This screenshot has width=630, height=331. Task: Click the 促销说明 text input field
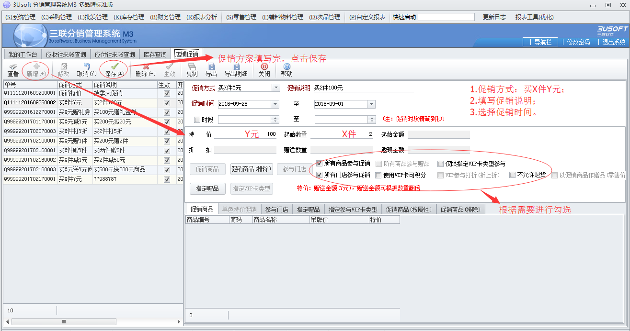pos(363,88)
